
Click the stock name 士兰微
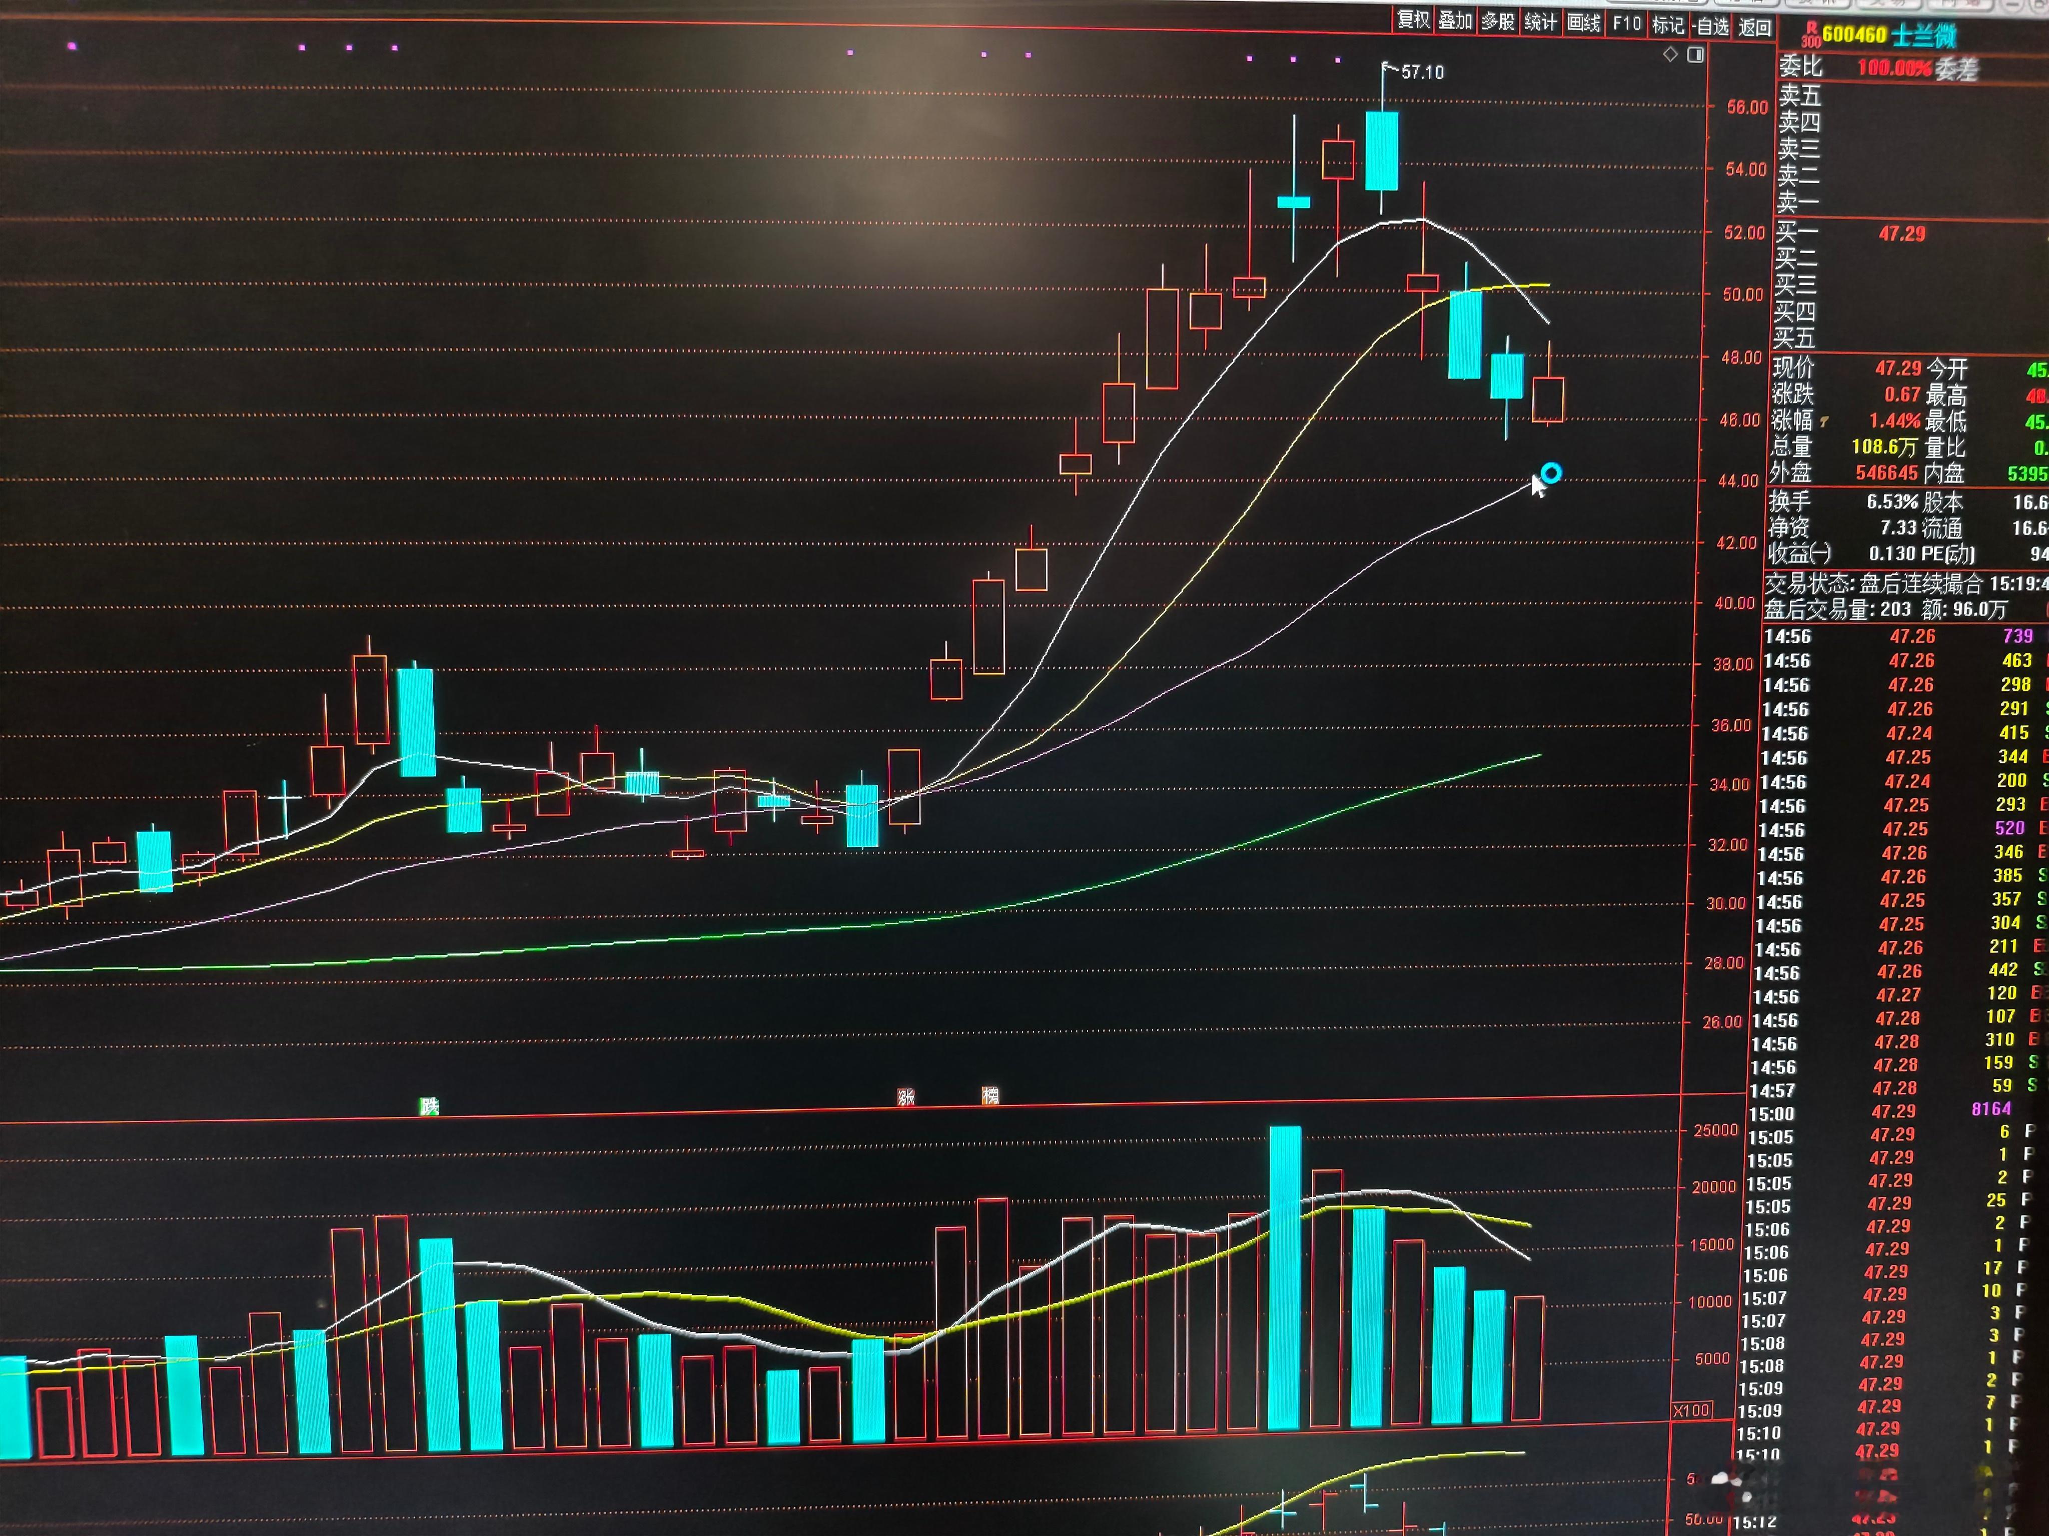click(x=1924, y=36)
